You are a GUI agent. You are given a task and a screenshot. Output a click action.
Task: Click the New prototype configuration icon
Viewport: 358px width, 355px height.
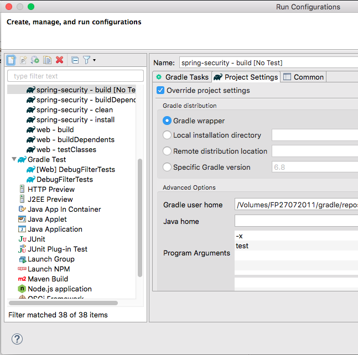pos(23,60)
